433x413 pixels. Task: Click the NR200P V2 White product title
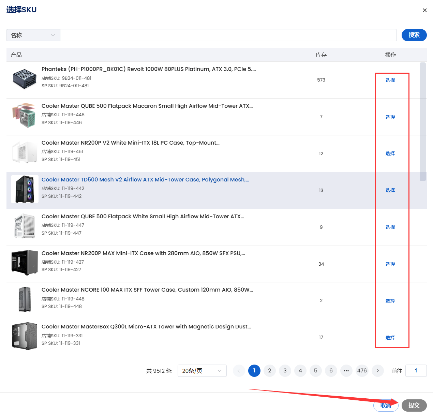[x=131, y=143]
